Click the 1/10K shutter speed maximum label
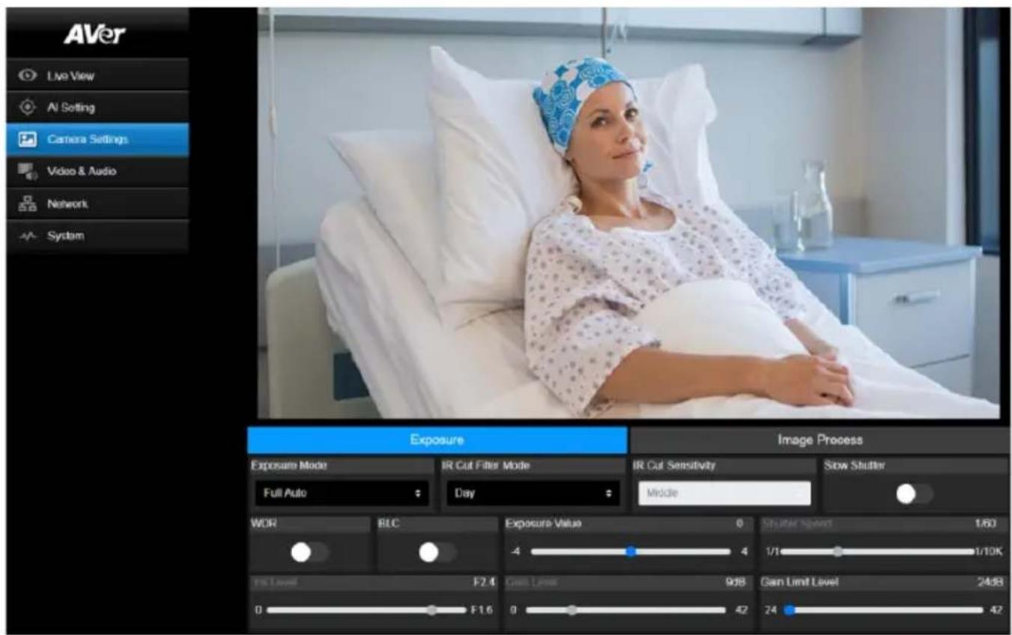This screenshot has width=1012, height=635. click(x=989, y=552)
